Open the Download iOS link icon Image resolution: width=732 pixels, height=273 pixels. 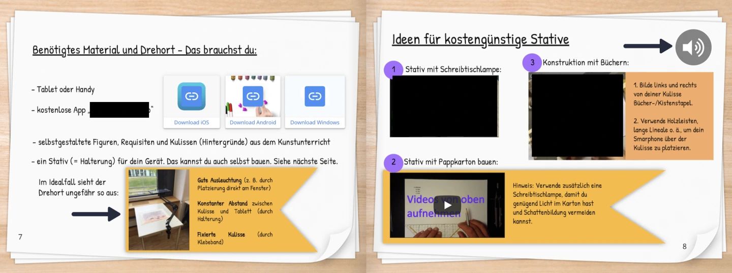pos(192,96)
